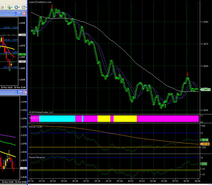Viewport: 212px width, 185px height.
Task: Maximize the lower left chart window
Action: pos(21,93)
